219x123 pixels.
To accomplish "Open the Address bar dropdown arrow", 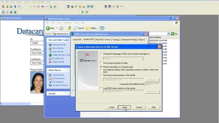I will point(168,33).
